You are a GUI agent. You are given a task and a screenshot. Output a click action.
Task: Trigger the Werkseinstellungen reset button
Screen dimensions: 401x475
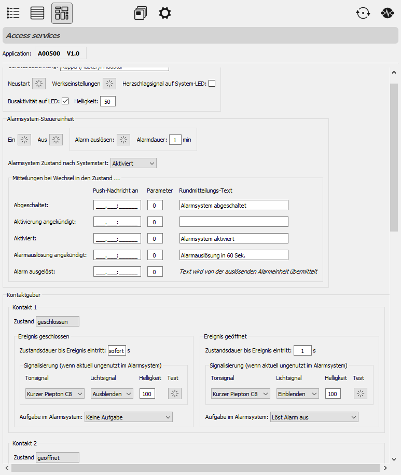[109, 84]
